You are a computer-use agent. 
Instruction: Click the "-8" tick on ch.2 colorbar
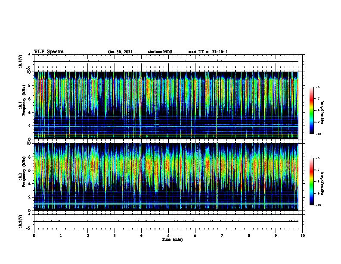click(318, 182)
